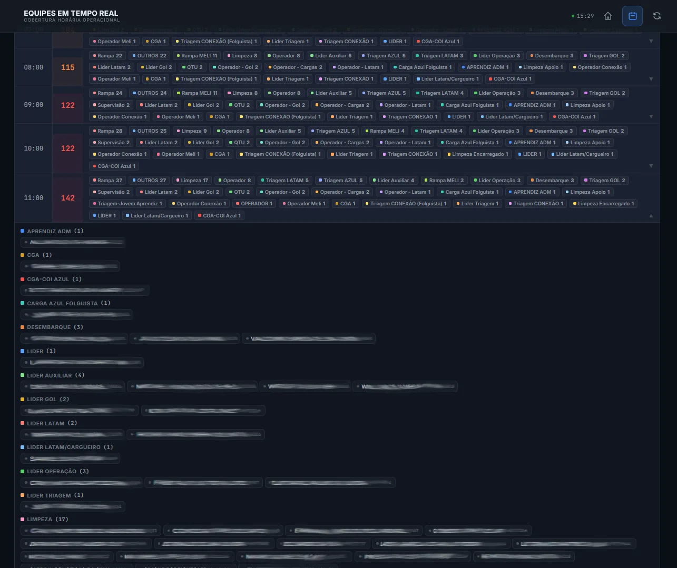Click 'OUTROS 22' tag in 08:00 row

click(x=150, y=55)
